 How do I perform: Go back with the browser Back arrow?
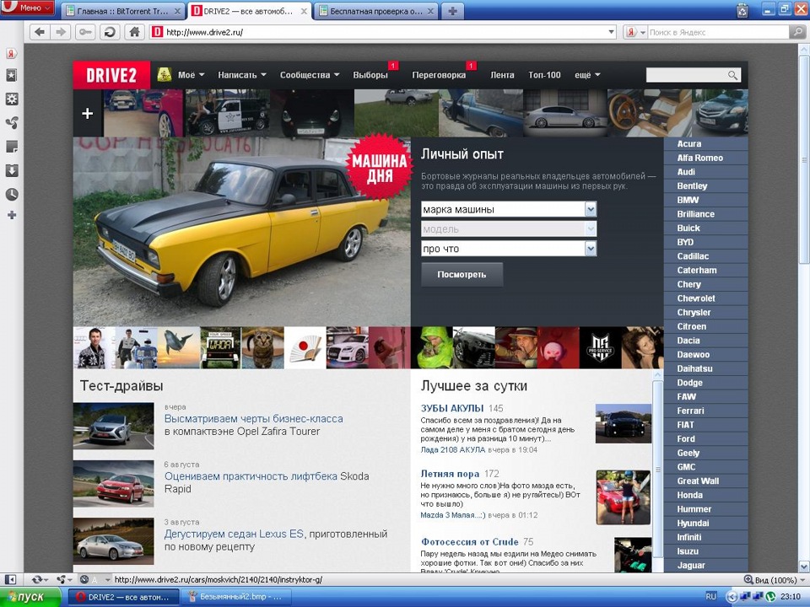(40, 32)
